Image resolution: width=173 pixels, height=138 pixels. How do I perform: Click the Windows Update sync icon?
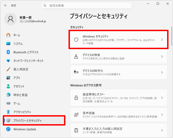pyautogui.click(x=8, y=129)
